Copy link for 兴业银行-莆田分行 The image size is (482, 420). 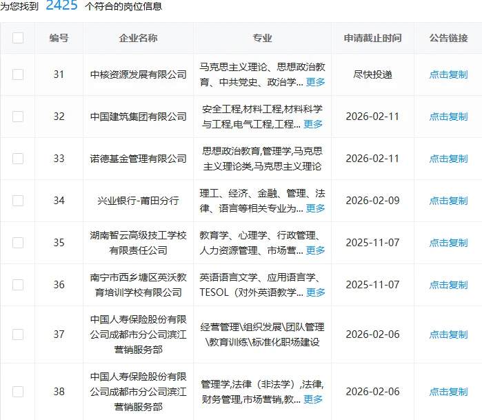click(448, 201)
